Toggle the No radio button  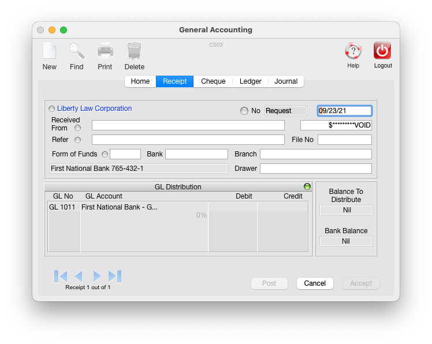coord(244,111)
